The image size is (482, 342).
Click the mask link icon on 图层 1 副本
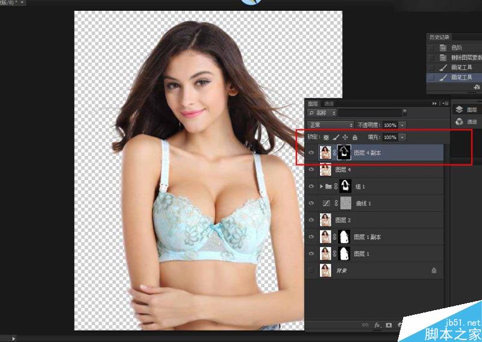(x=334, y=237)
